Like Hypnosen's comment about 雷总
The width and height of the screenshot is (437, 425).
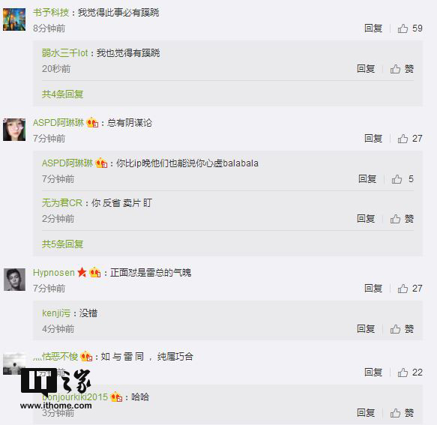(x=410, y=288)
